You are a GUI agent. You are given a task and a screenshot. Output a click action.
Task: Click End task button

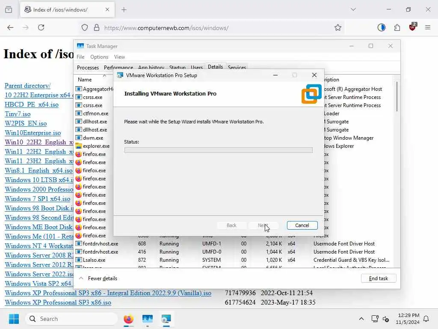pos(378,278)
